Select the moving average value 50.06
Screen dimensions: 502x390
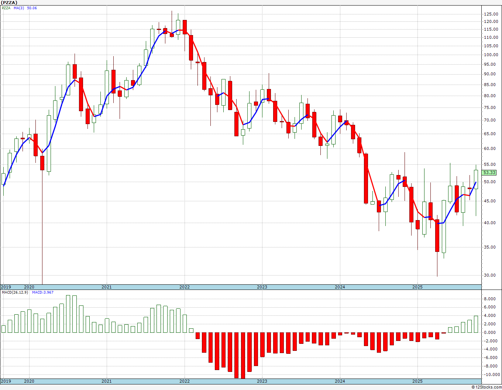[32, 8]
